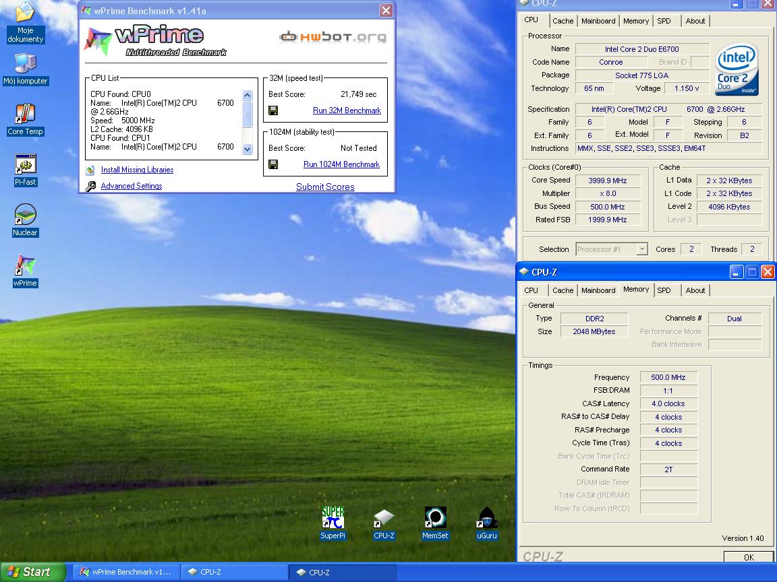777x582 pixels.
Task: Launch Core Temp desktop shortcut
Action: click(25, 120)
